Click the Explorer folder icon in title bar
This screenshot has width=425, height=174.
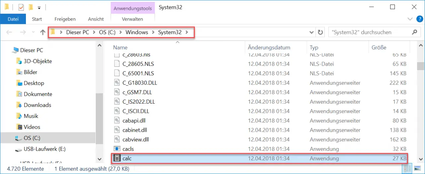(x=7, y=7)
